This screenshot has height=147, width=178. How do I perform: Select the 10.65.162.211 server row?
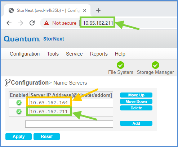click(61, 112)
